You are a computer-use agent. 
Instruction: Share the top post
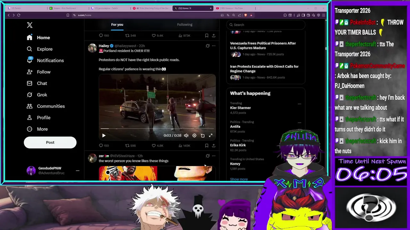pyautogui.click(x=214, y=35)
